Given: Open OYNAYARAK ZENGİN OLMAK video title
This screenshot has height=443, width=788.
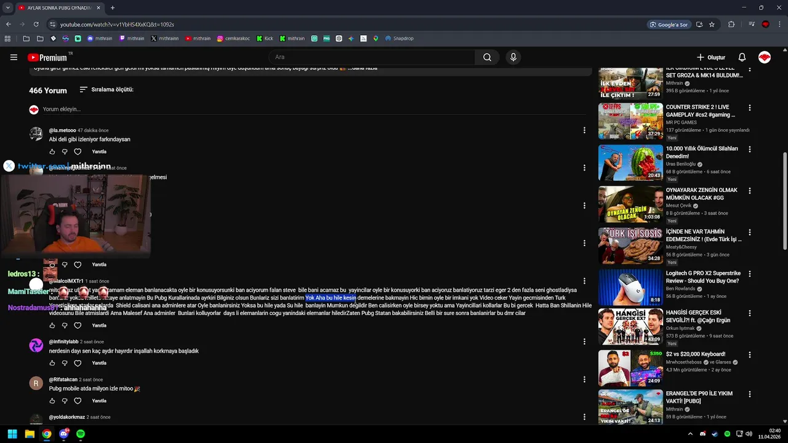Looking at the screenshot, I should pyautogui.click(x=702, y=194).
